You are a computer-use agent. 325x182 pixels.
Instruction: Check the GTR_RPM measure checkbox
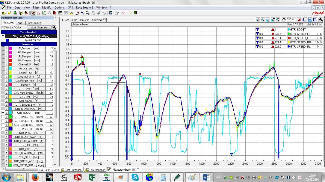(3, 88)
